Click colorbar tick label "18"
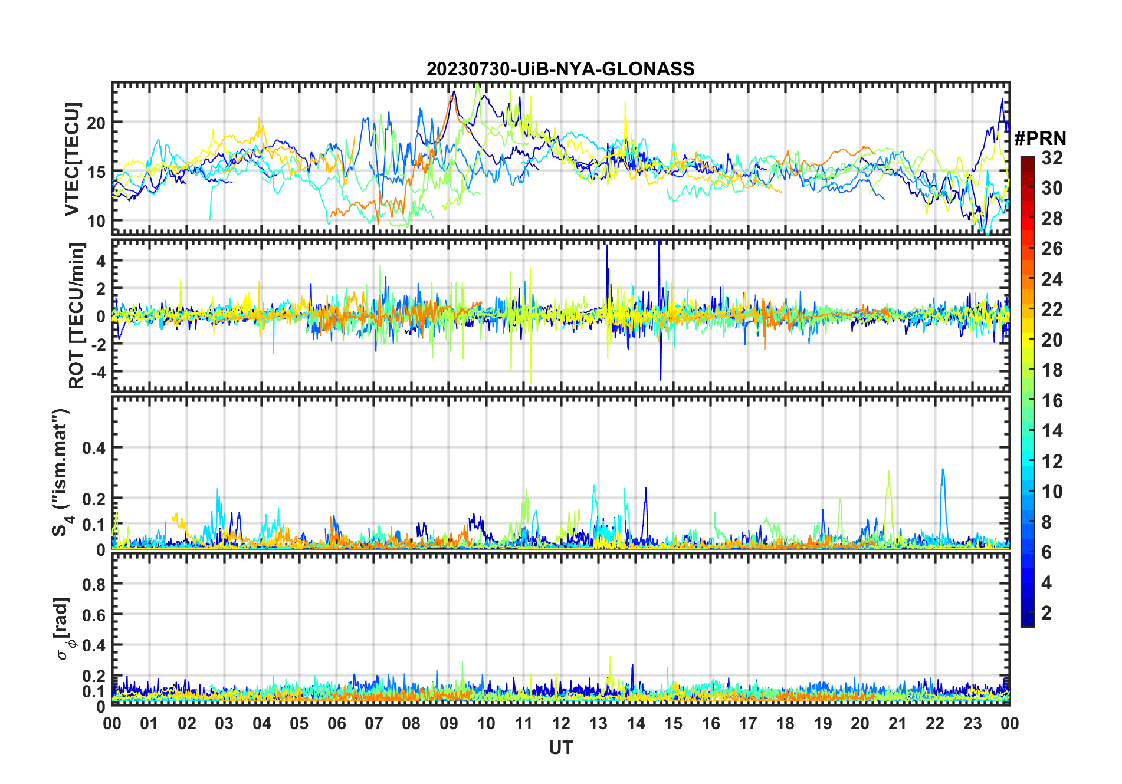The width and height of the screenshot is (1122, 784). 1052,370
